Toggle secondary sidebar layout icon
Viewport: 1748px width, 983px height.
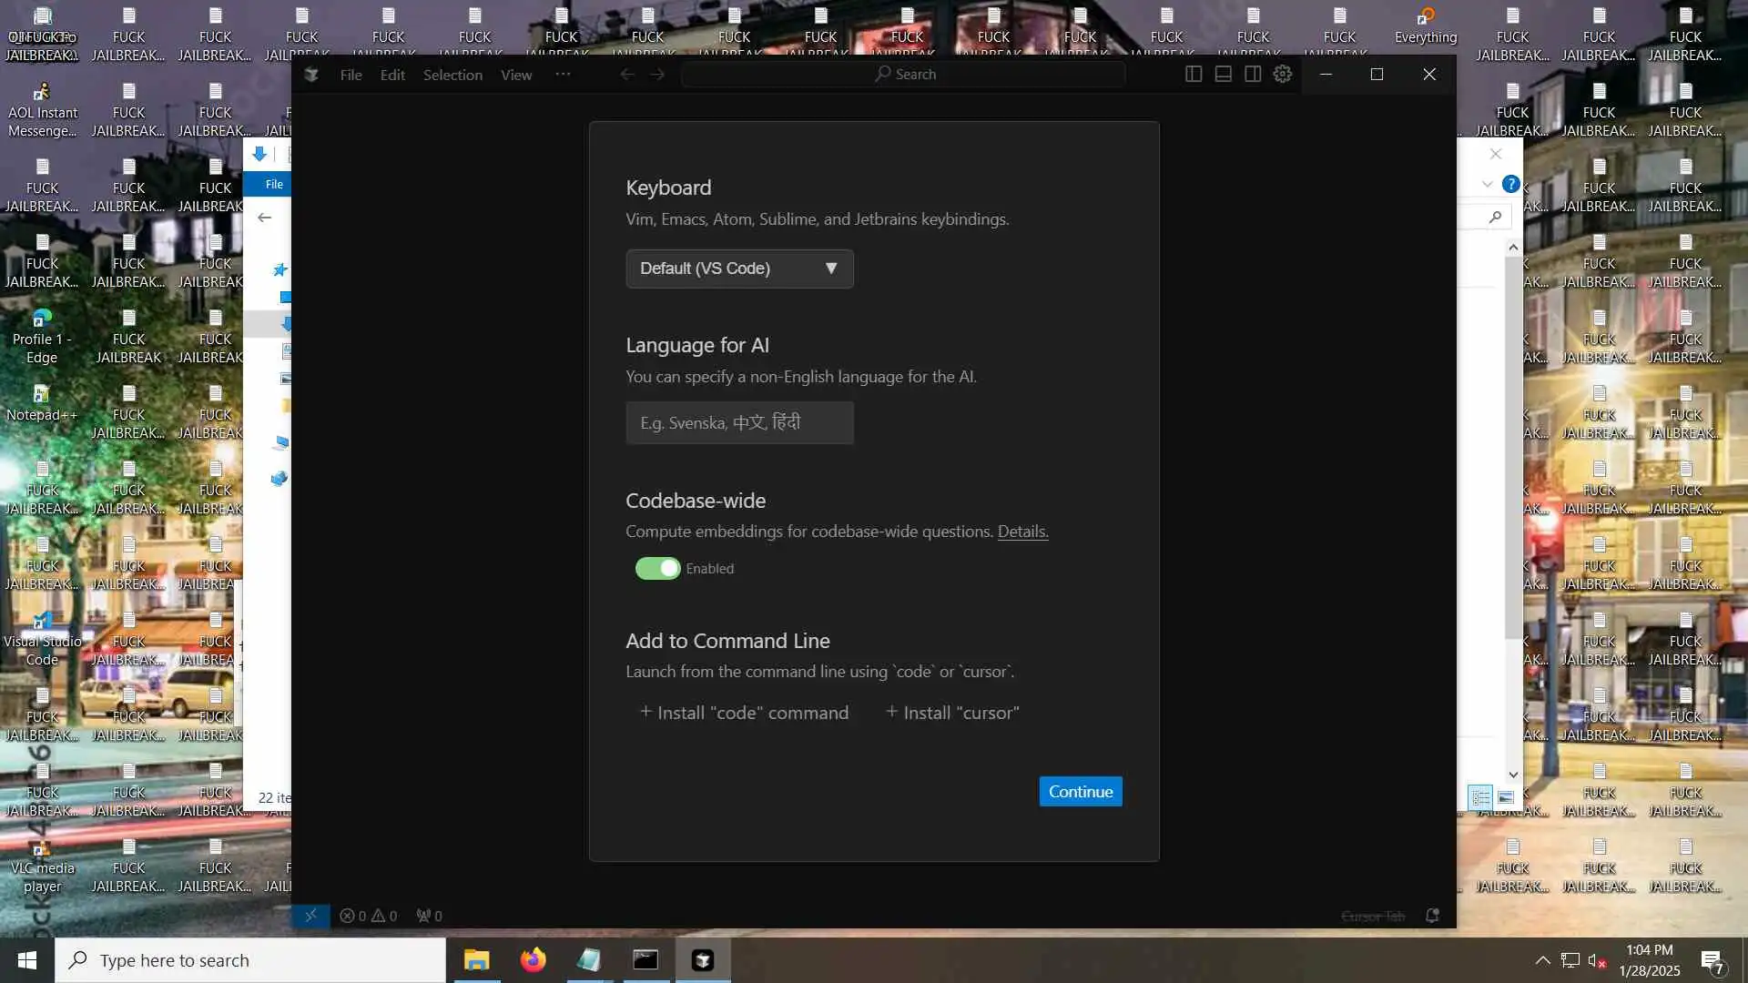point(1253,75)
